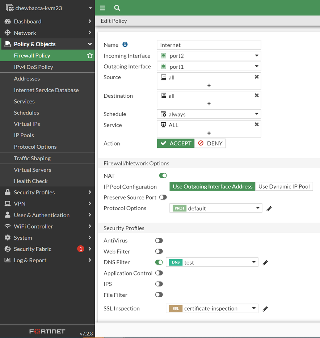Click the search magnifier icon in top bar
The width and height of the screenshot is (320, 338).
coord(117,8)
